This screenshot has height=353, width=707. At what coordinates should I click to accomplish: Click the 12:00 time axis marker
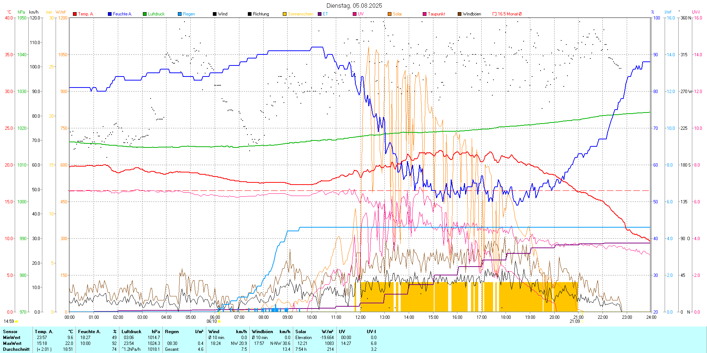pos(360,317)
